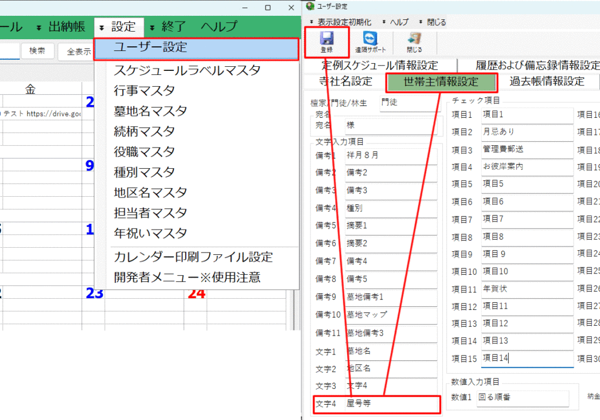Open the 定例スケジュール情報設定 tab
This screenshot has height=420, width=600.
tap(380, 65)
